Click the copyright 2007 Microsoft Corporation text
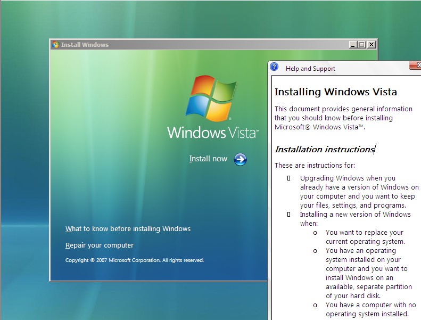The height and width of the screenshot is (320, 421). pyautogui.click(x=135, y=260)
